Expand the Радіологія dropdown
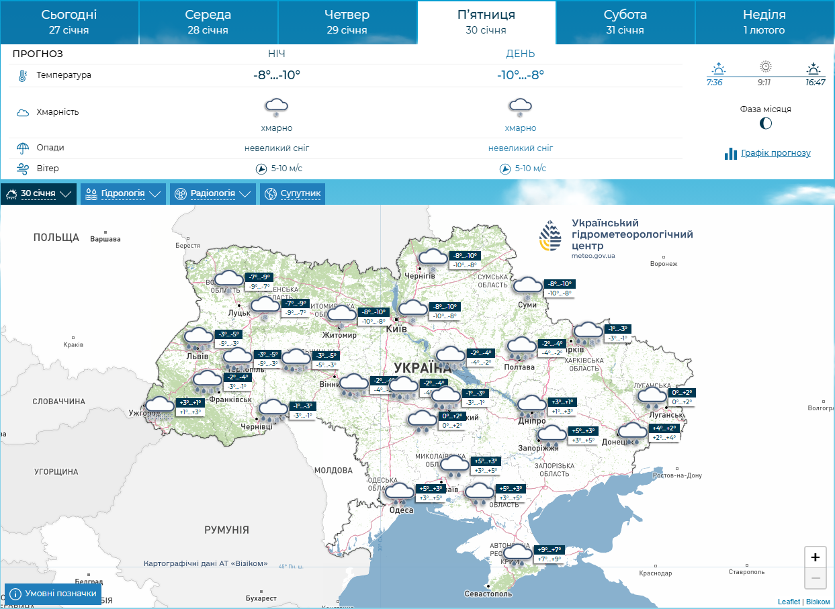 click(x=212, y=193)
